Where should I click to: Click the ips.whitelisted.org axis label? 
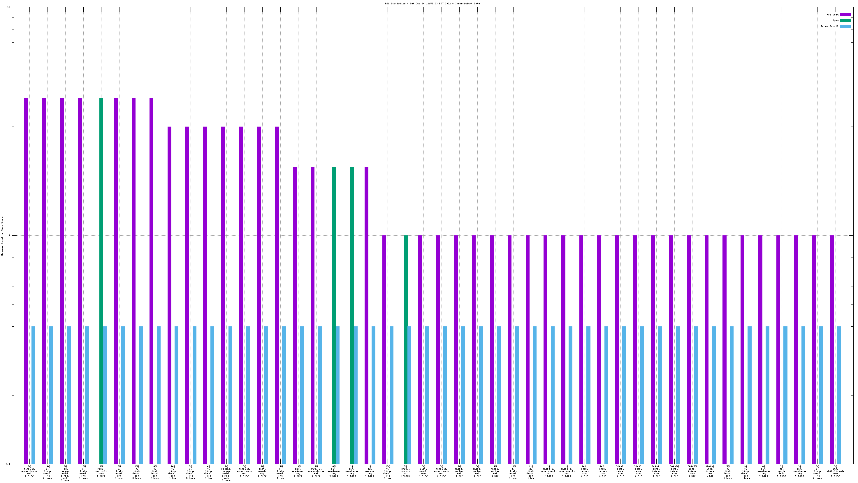(x=835, y=471)
